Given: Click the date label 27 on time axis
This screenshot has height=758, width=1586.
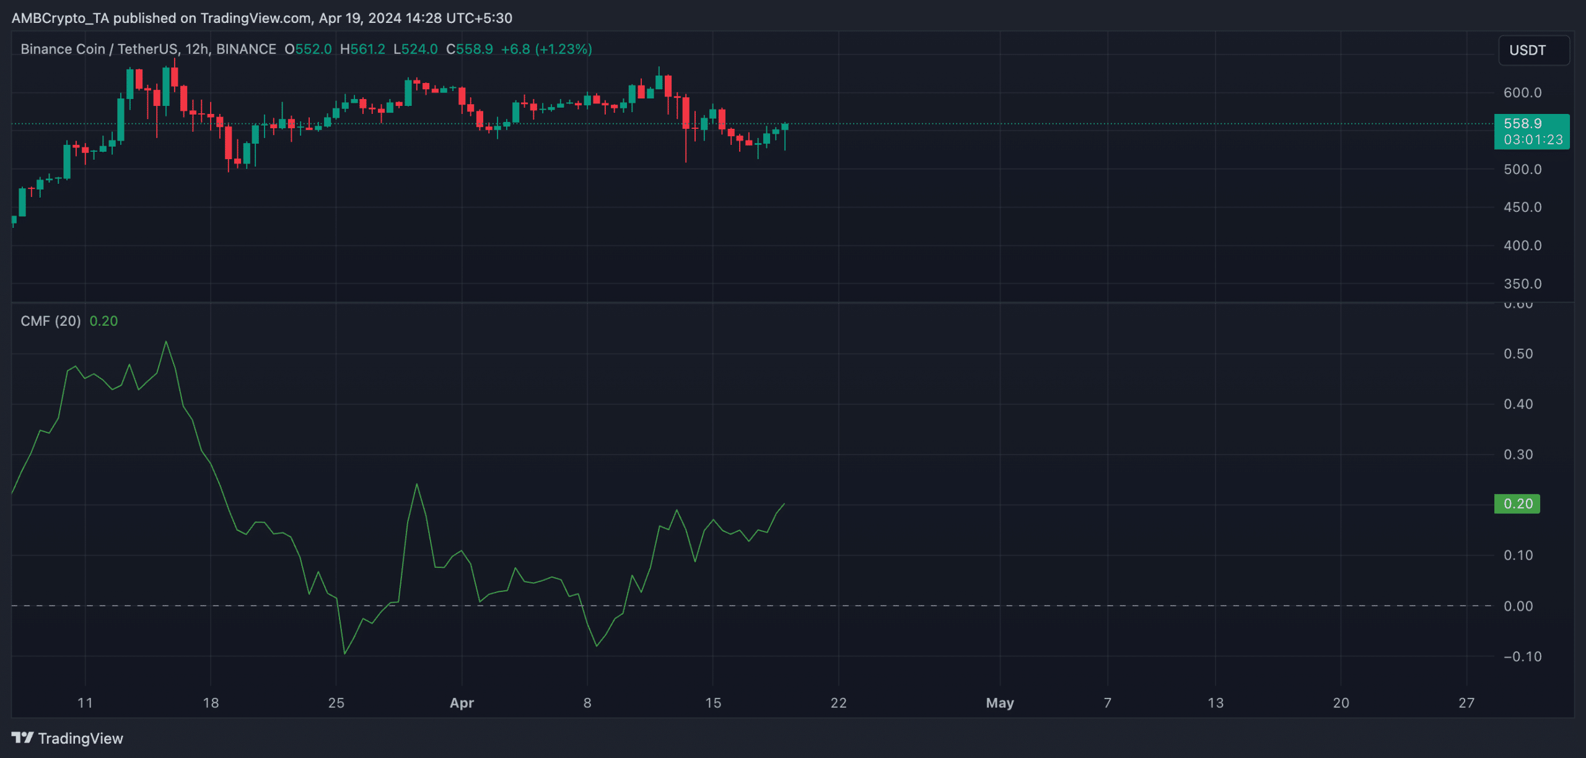Looking at the screenshot, I should pos(1466,703).
